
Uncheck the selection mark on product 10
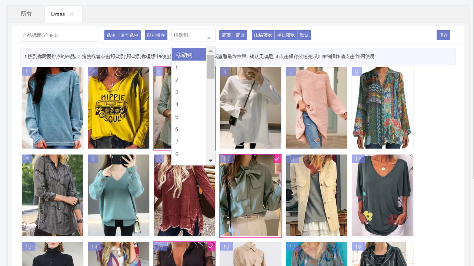click(x=277, y=159)
